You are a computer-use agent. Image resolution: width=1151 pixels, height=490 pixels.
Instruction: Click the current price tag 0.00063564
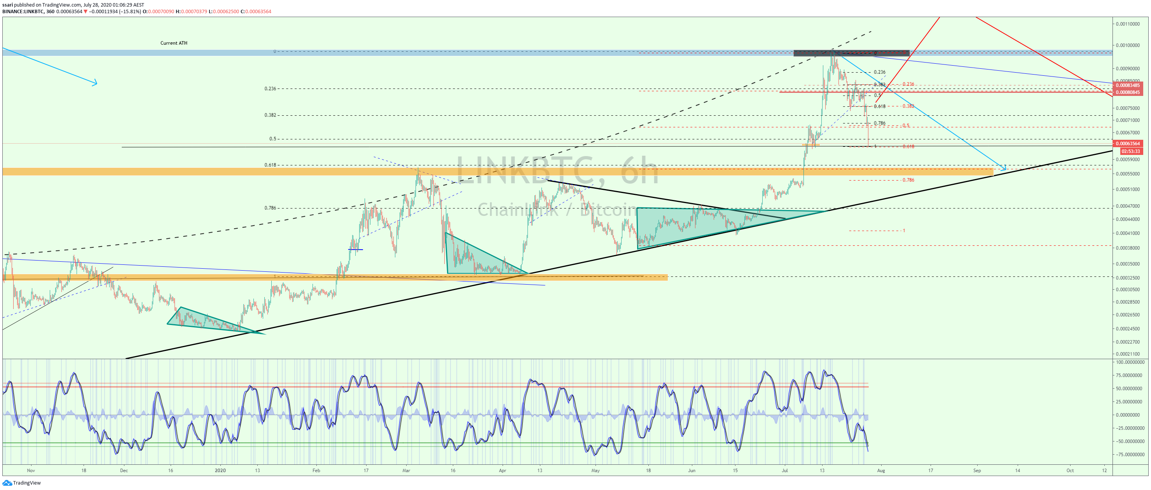click(x=1127, y=143)
